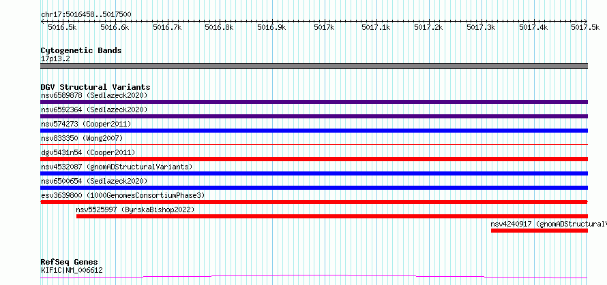Open the nsv833350 (Wong2007) variant label

click(82, 138)
